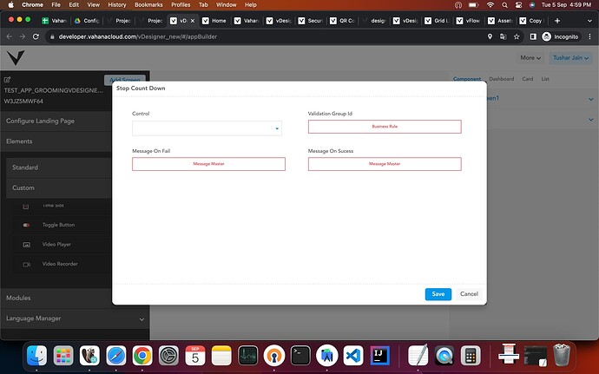
Task: Switch to the vFlow browser tab
Action: point(469,21)
